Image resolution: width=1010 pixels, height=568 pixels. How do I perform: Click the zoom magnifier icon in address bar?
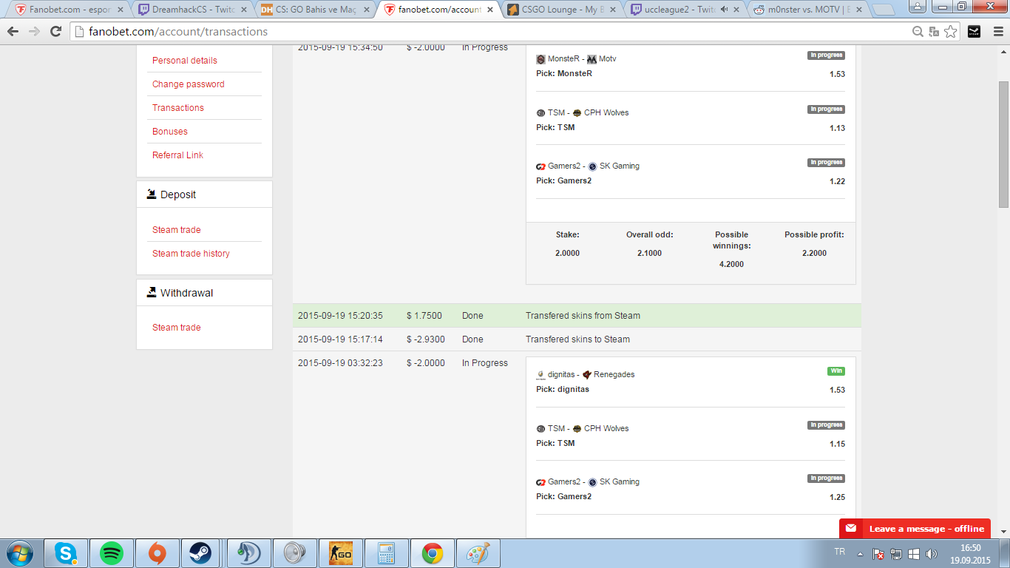(918, 32)
